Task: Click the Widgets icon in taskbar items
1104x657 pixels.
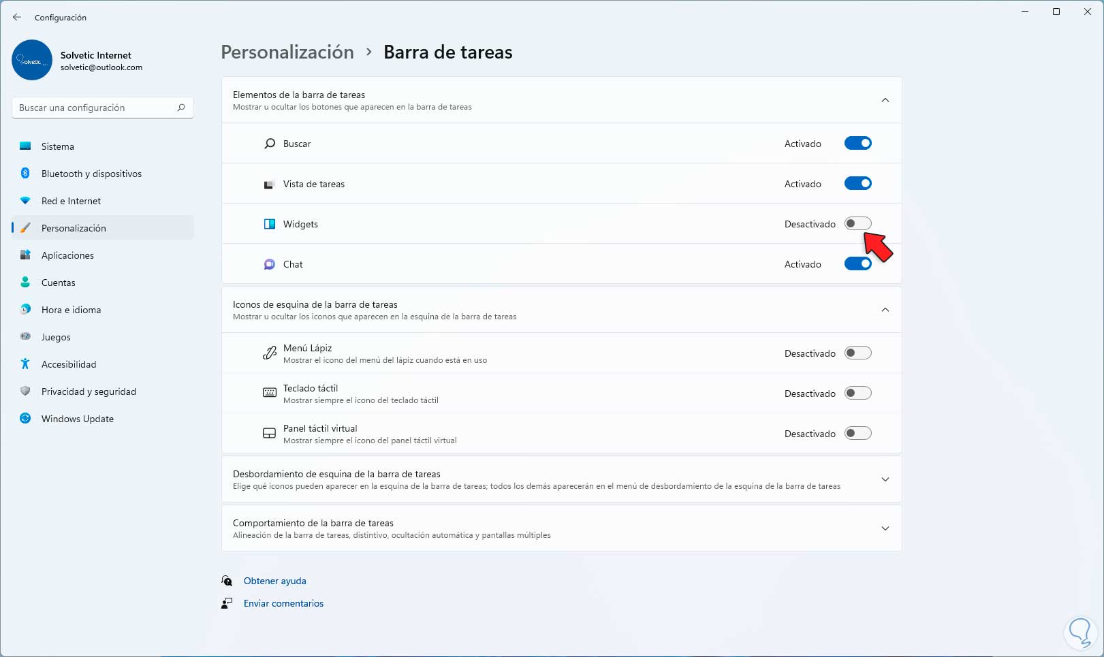Action: click(x=270, y=224)
